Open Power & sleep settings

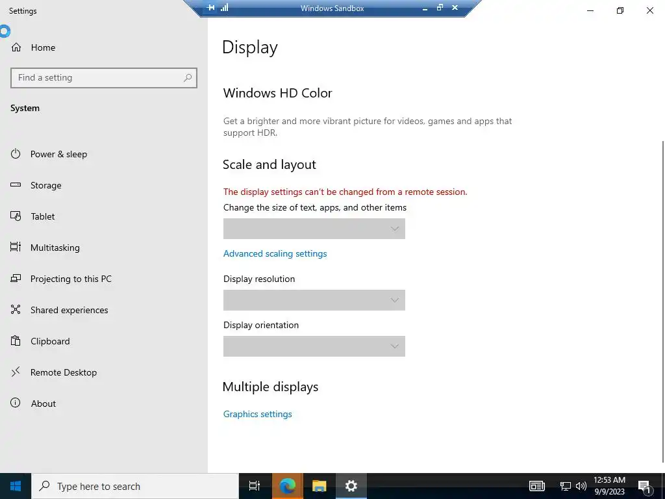(58, 154)
